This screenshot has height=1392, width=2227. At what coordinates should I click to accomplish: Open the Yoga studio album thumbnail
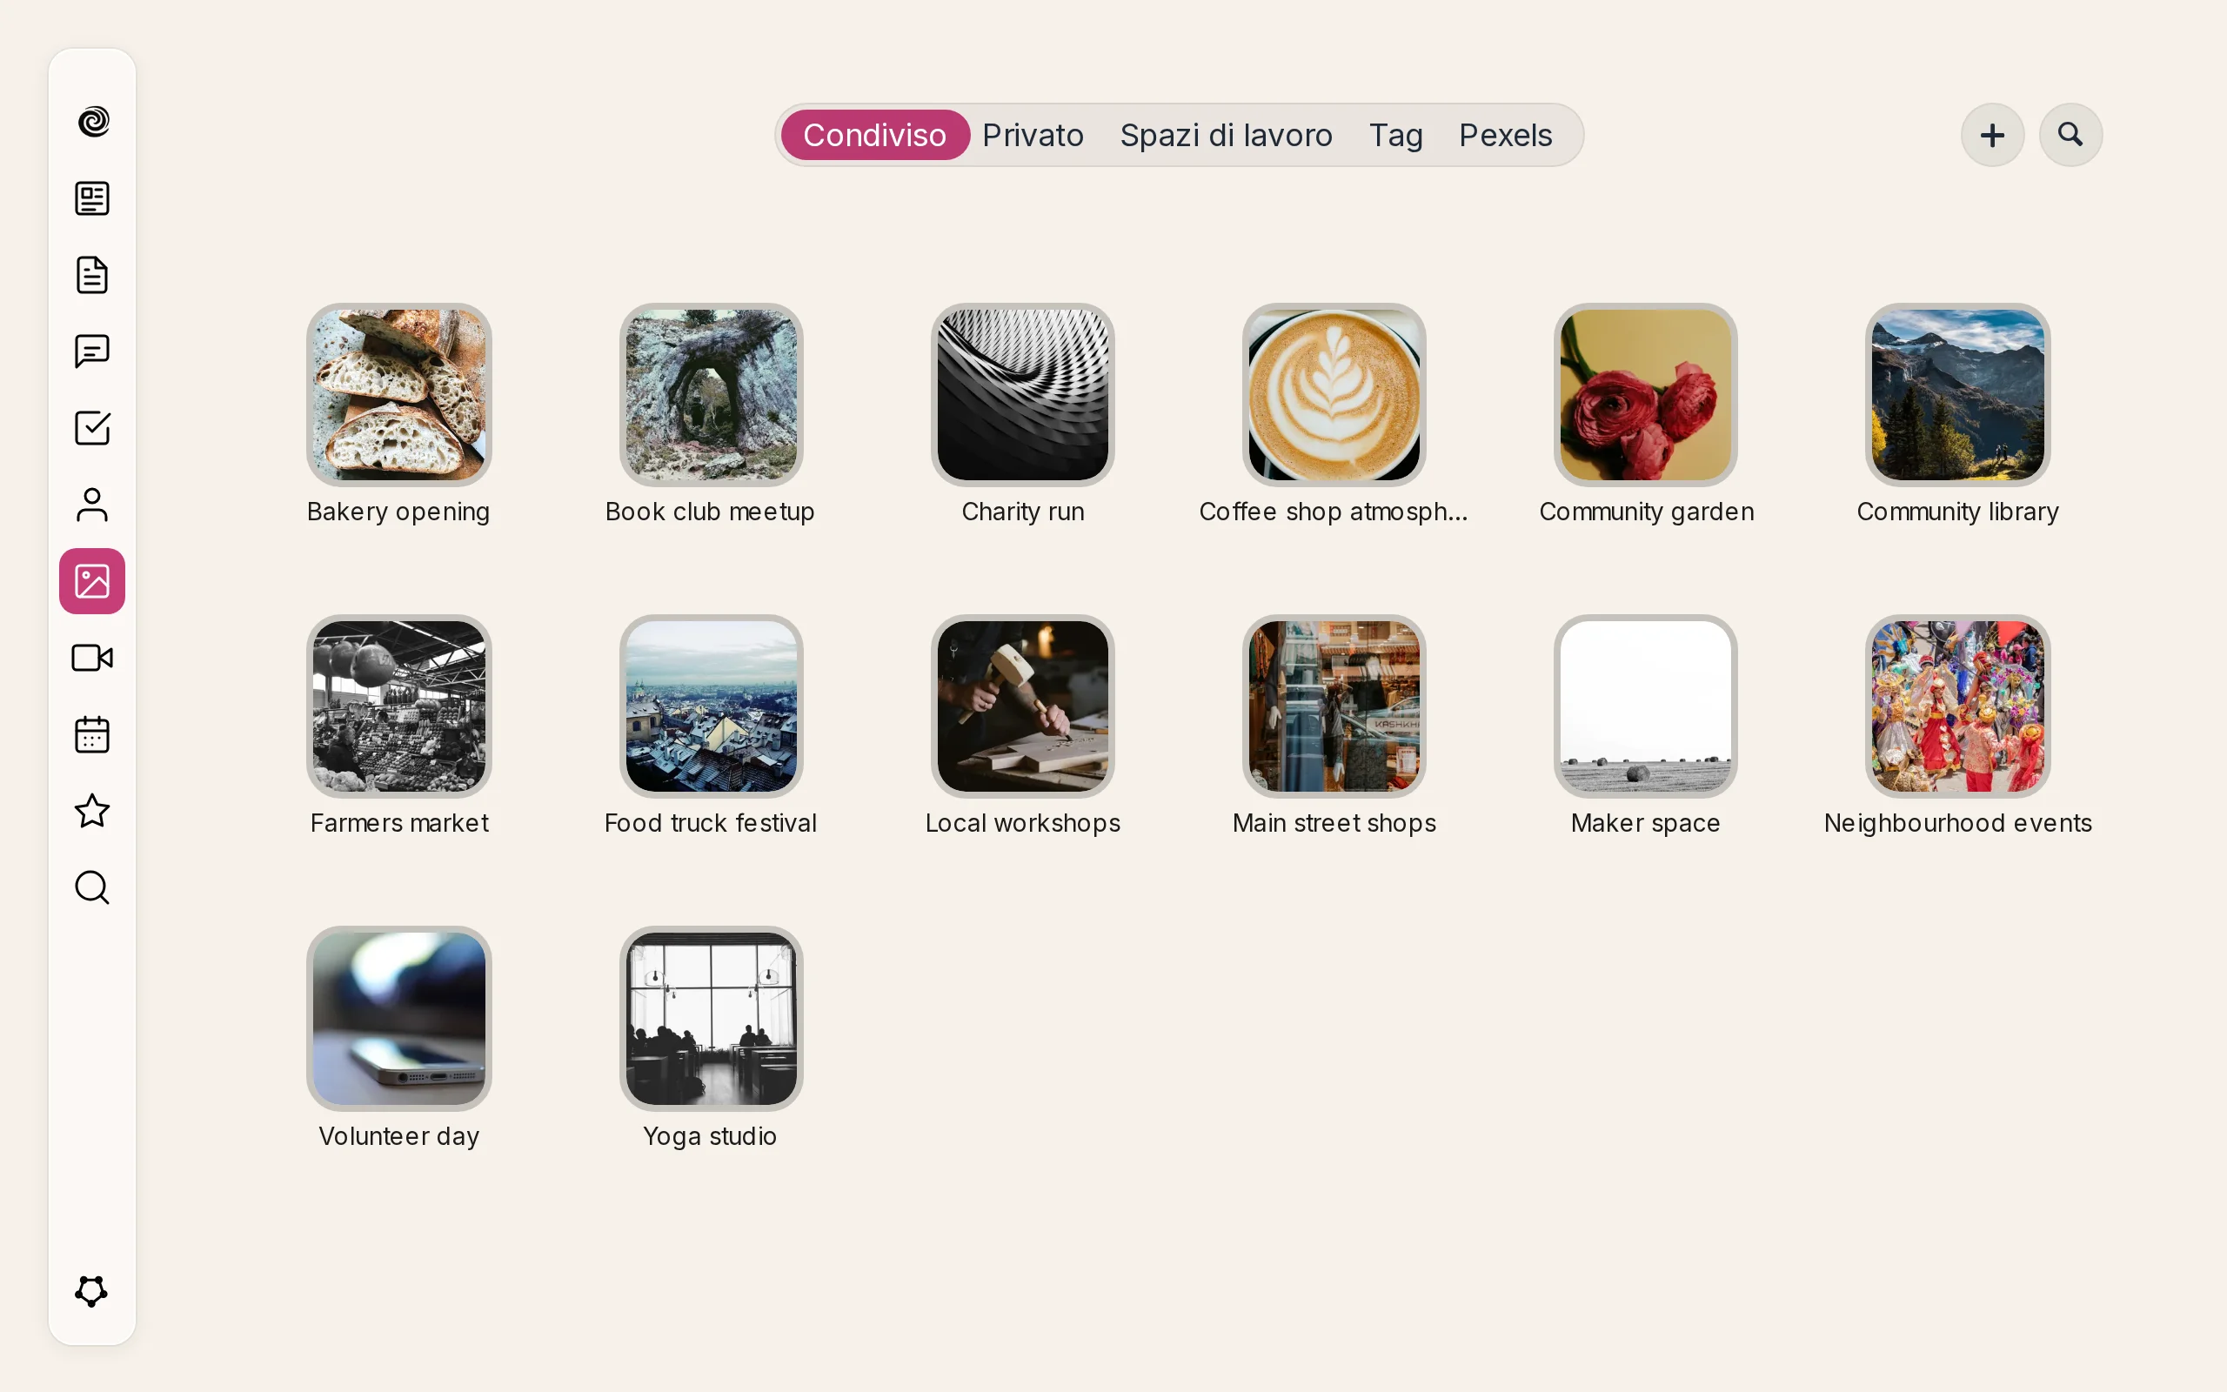(712, 1018)
